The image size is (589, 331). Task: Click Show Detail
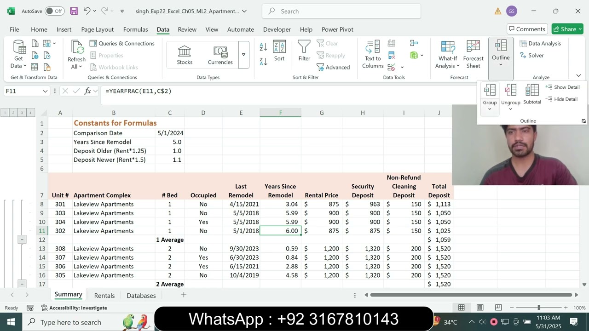[x=562, y=87]
